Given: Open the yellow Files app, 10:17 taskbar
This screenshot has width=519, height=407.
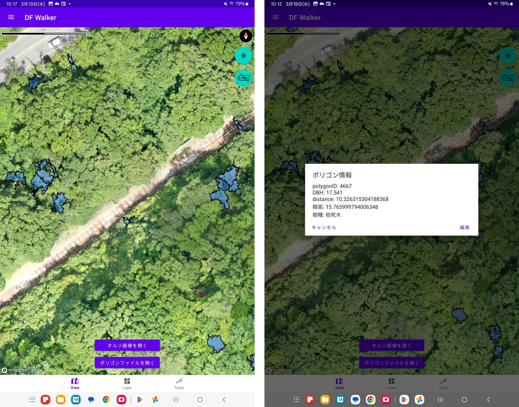Looking at the screenshot, I should pyautogui.click(x=61, y=399).
